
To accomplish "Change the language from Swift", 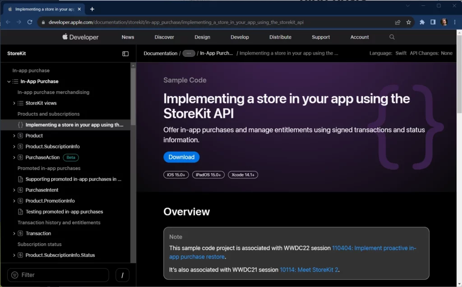I will coord(401,53).
